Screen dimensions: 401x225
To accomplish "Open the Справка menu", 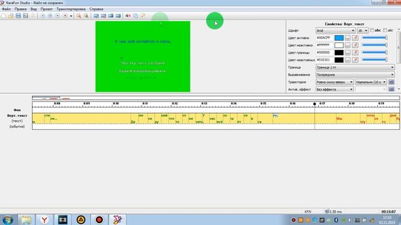I will click(x=96, y=9).
